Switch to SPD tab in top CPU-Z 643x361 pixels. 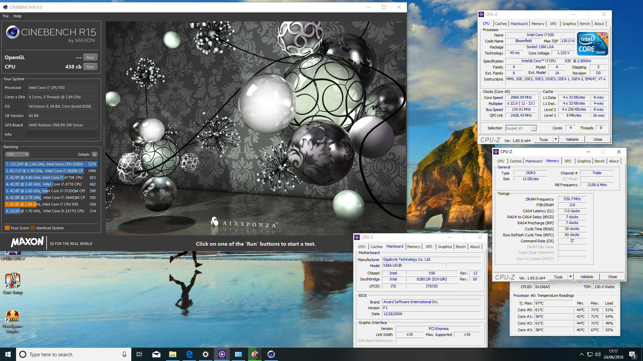(553, 24)
